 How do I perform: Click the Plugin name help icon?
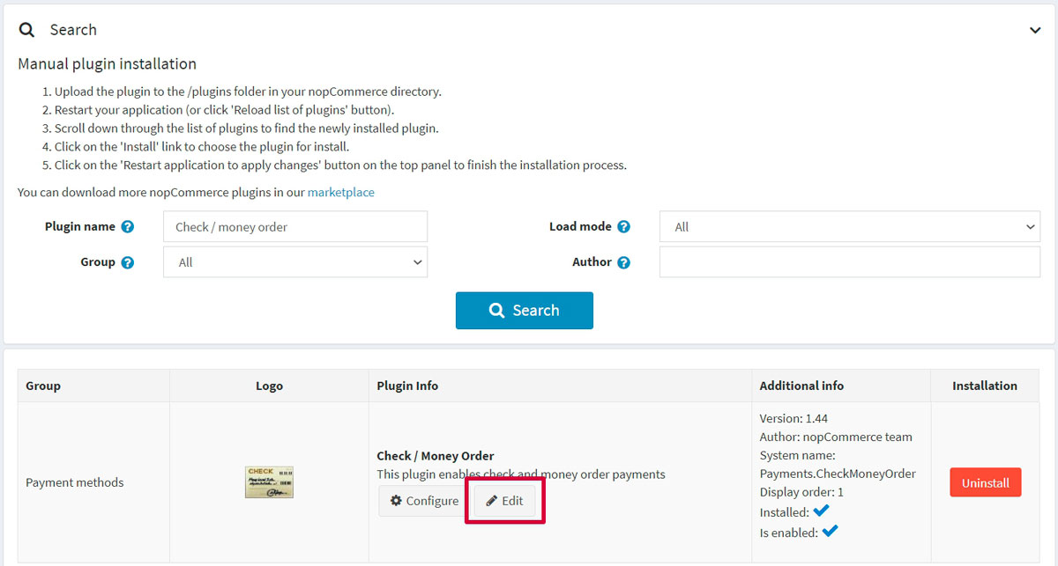click(128, 227)
